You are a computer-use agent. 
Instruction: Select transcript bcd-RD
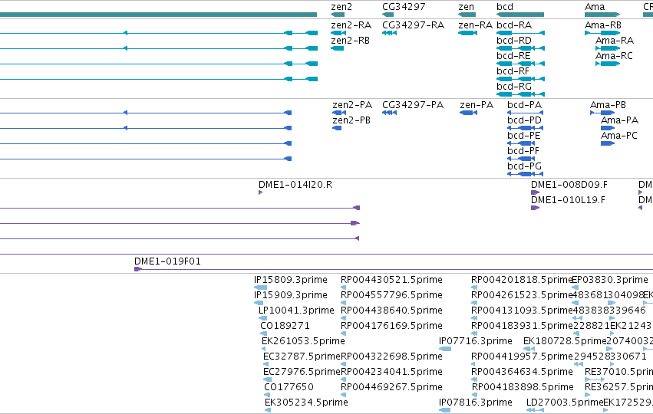(514, 41)
